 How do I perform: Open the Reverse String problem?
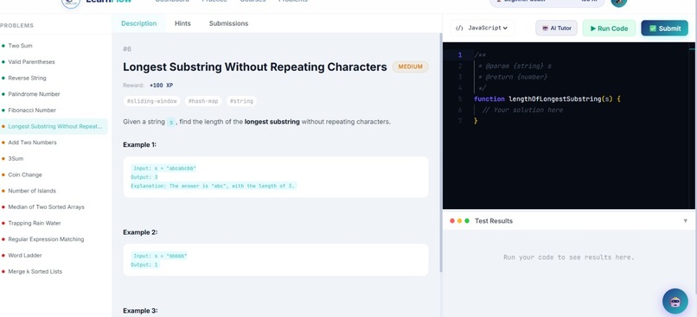pos(54,78)
